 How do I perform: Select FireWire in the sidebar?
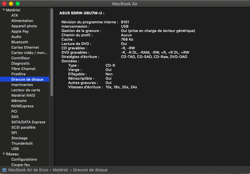pos(18,74)
